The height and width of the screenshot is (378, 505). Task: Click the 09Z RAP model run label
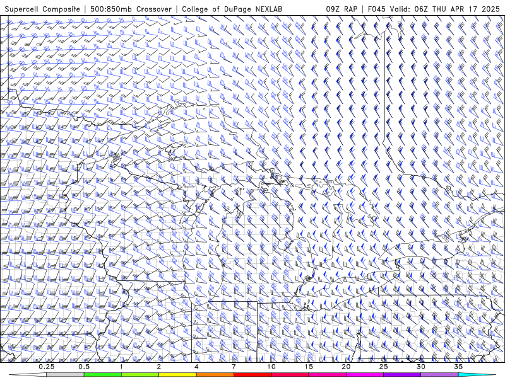[x=342, y=9]
